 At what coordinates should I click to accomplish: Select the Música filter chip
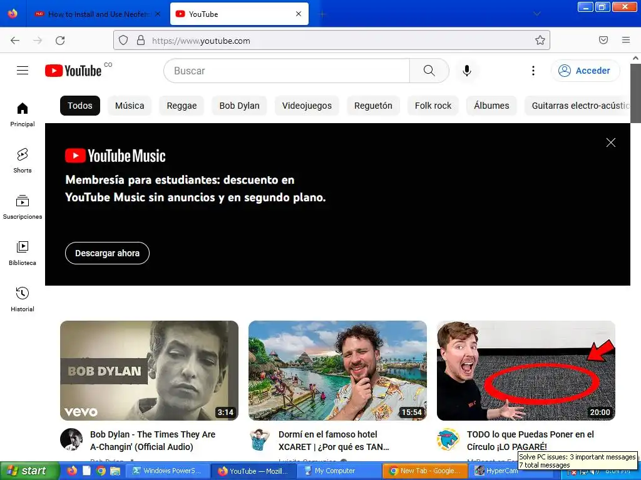(x=130, y=106)
